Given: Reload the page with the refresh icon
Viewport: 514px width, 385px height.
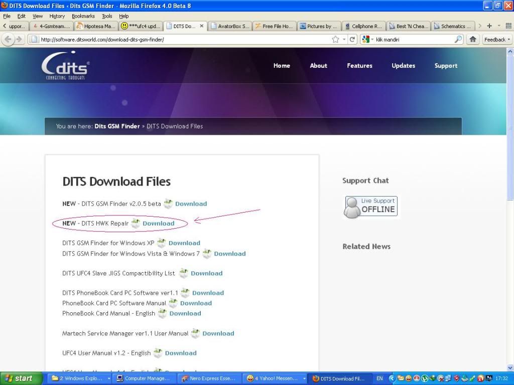Looking at the screenshot, I should click(352, 40).
